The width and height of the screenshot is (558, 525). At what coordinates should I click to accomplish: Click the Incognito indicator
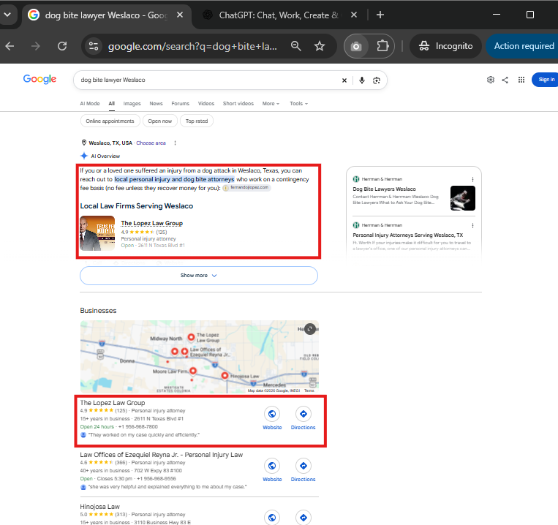[x=446, y=46]
